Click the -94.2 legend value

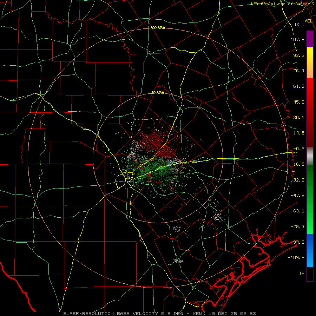(297, 242)
